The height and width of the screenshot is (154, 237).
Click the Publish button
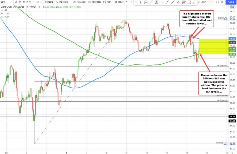coord(231,2)
